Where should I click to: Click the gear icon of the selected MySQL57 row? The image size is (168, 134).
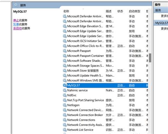pyautogui.click(x=65, y=85)
